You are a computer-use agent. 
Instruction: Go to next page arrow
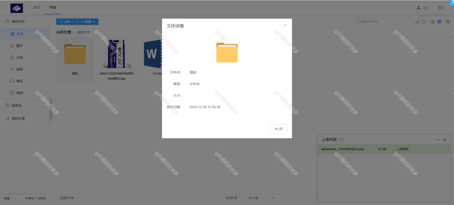coord(282,198)
